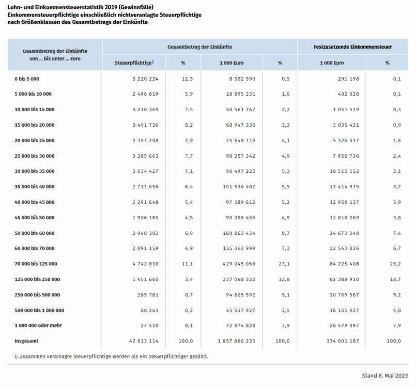Click the top Gesamtbetrag der Einkünfte group header
The height and width of the screenshot is (388, 416).
click(199, 47)
